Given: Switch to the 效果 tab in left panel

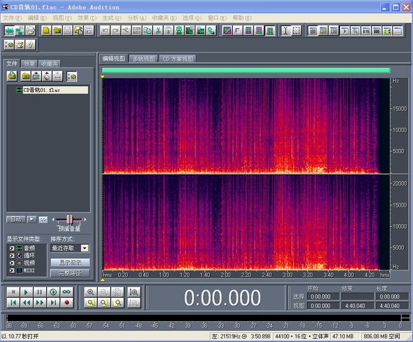Looking at the screenshot, I should point(29,63).
